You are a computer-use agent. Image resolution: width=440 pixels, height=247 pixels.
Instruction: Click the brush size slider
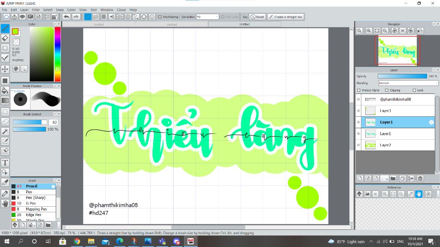point(30,122)
